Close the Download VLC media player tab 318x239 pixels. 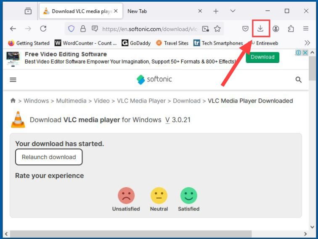click(x=116, y=11)
